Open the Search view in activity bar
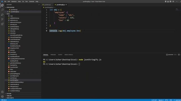 (x=2, y=10)
